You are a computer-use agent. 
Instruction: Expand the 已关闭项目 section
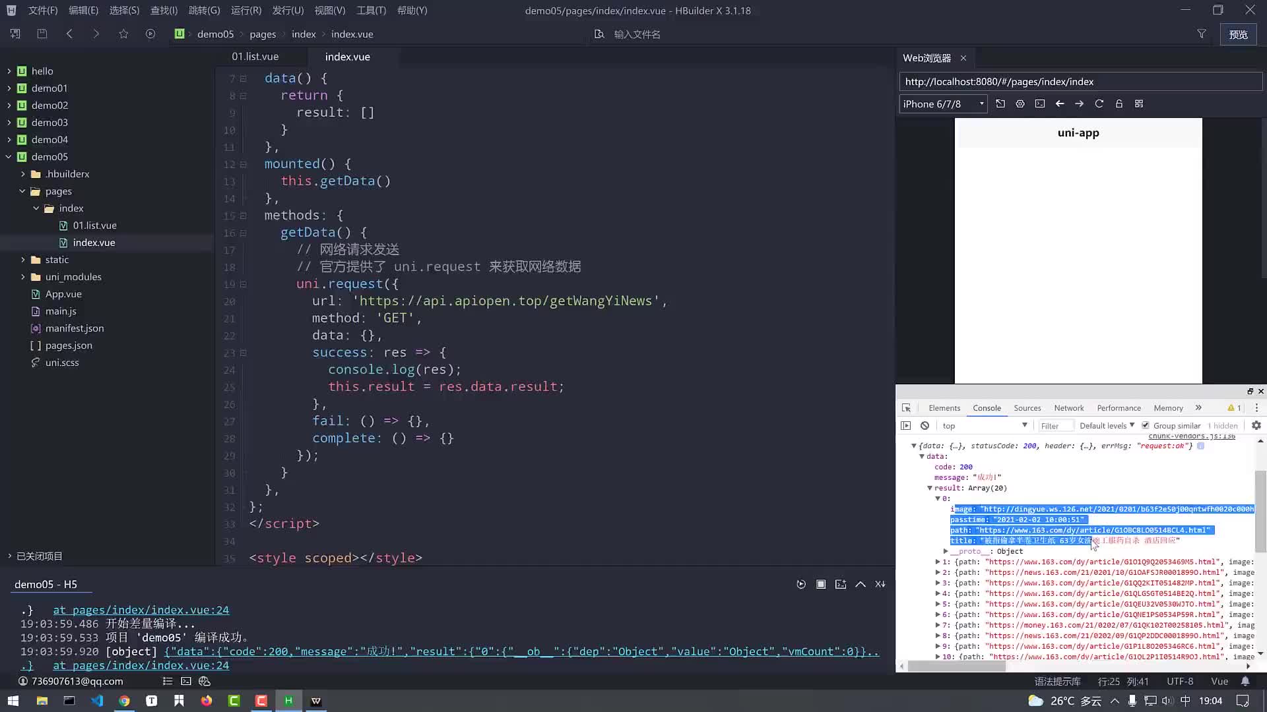pos(9,556)
